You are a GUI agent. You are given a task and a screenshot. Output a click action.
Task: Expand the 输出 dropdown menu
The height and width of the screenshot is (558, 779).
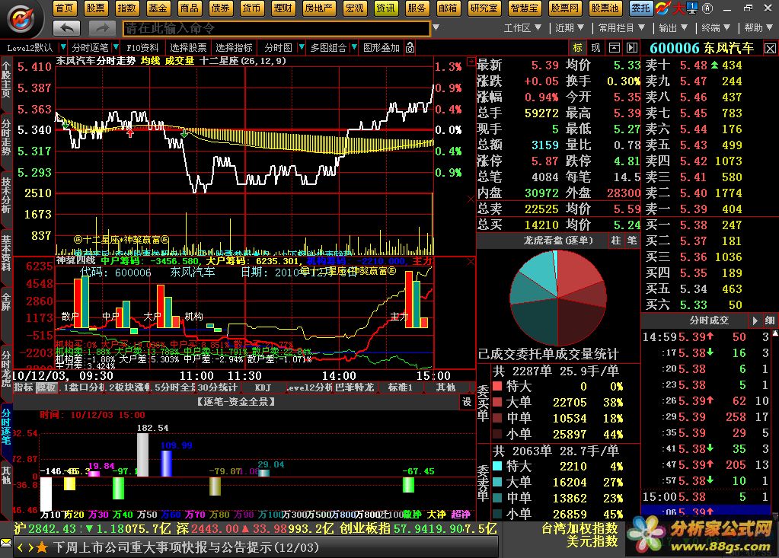(673, 28)
